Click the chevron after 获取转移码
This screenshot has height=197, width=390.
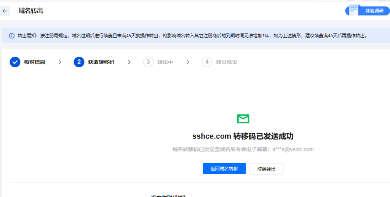click(129, 62)
